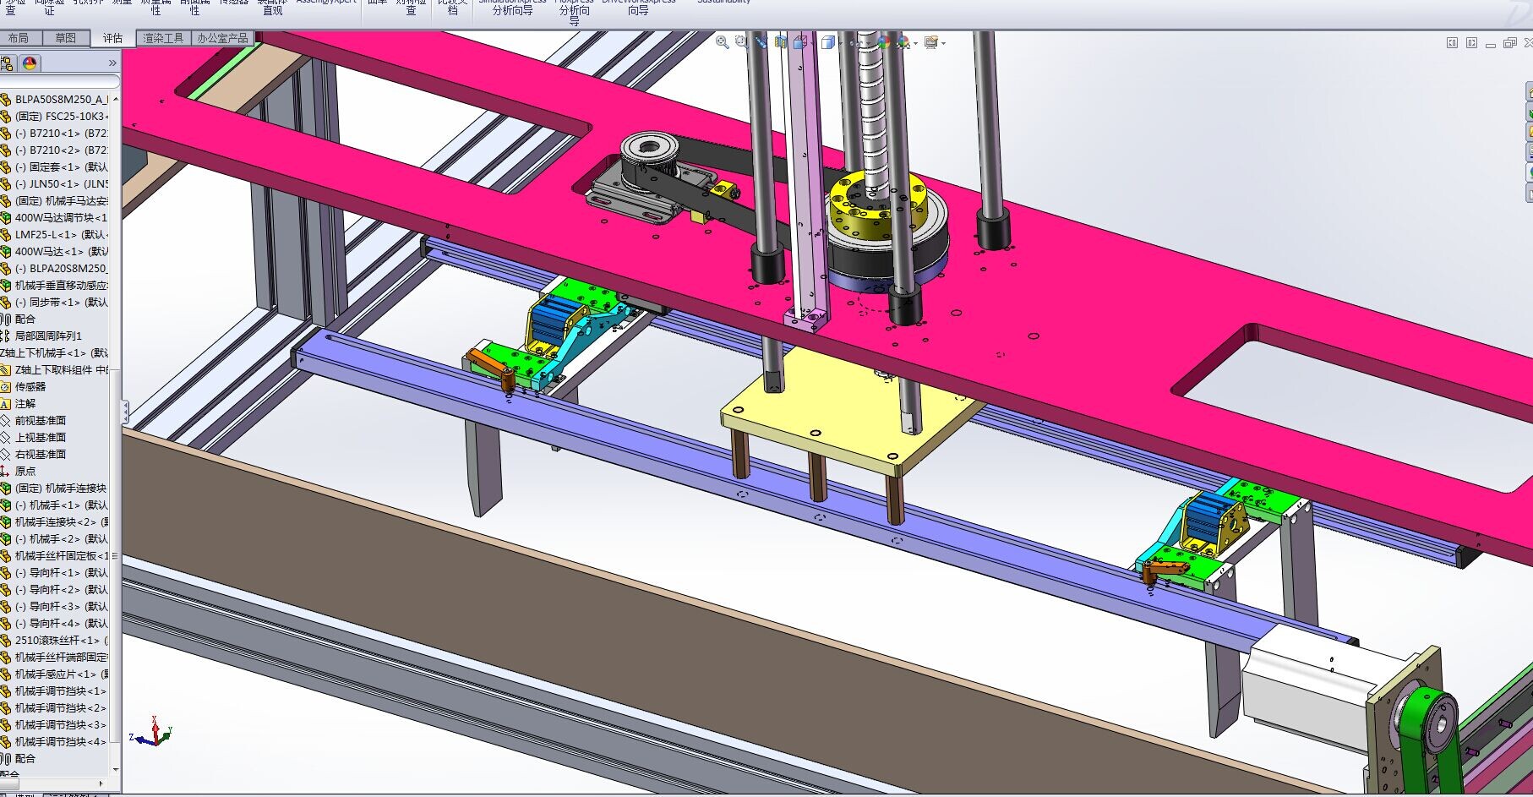Open the DisplayManager color ball tab
Screen dimensions: 1533x797
tap(30, 63)
